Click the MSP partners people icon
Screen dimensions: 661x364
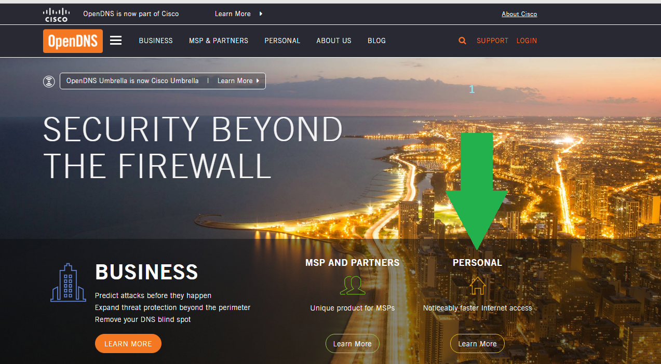pos(353,285)
